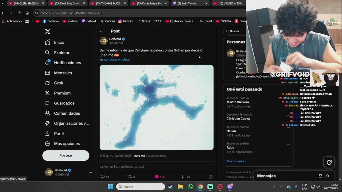Expand the Mensajes drawer chevrons
The image size is (342, 192).
[x=328, y=176]
